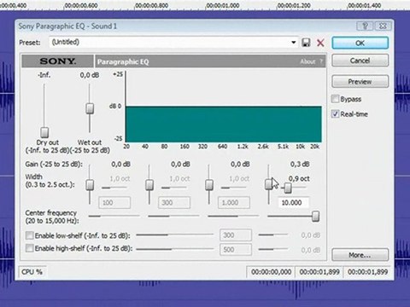Click the fourth band center frequency slider thumb
The image size is (410, 307).
click(315, 217)
